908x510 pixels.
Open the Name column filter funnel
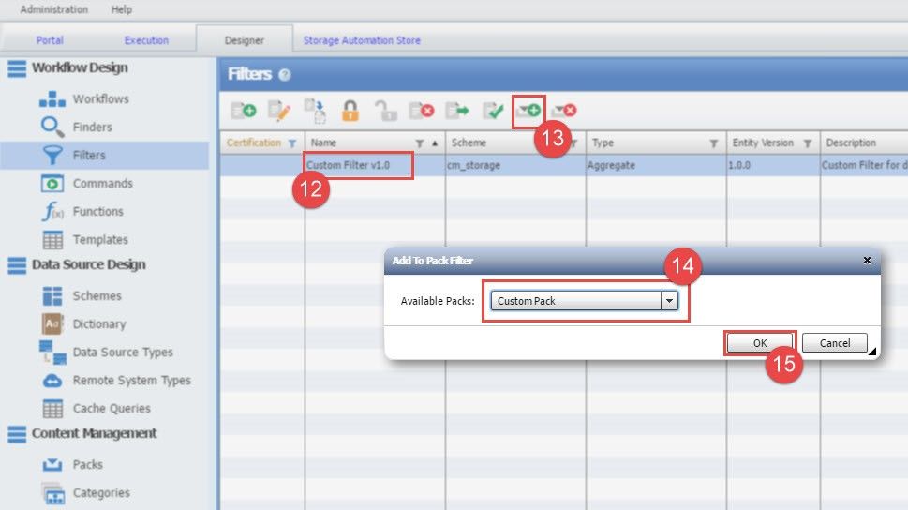tap(419, 143)
